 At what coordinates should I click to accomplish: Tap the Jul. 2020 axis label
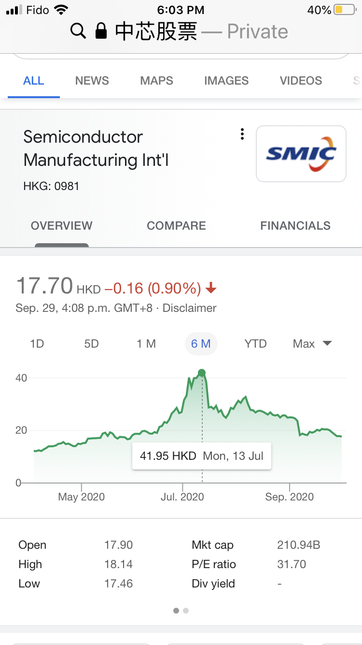182,497
